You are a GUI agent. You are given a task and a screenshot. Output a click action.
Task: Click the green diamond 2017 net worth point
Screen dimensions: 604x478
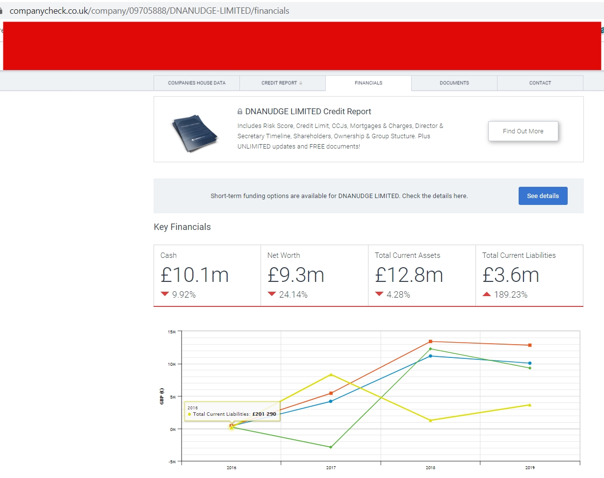point(331,447)
